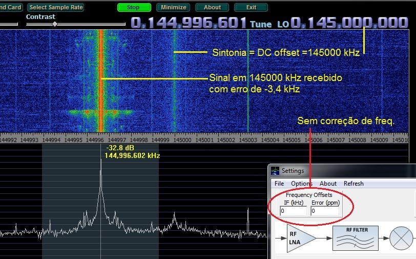Click the 144,996.602 kHz peak label
This screenshot has height=259, width=416.
click(x=132, y=156)
